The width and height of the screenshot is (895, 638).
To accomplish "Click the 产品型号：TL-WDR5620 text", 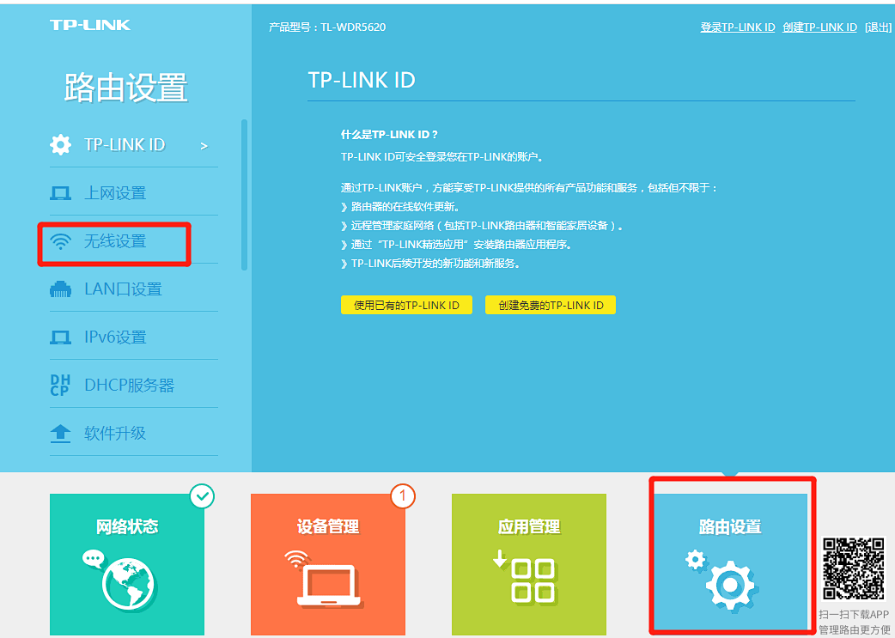I will click(x=327, y=27).
